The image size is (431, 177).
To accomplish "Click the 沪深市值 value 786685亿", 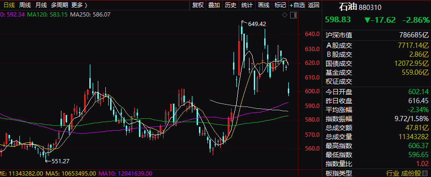I will pos(414,35).
